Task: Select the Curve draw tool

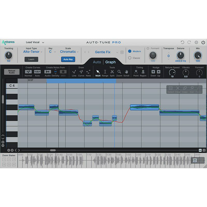Action: (81, 72)
